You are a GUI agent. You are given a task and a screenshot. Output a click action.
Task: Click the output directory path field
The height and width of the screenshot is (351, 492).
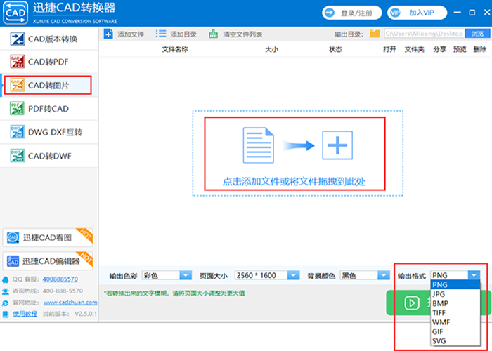coord(425,34)
